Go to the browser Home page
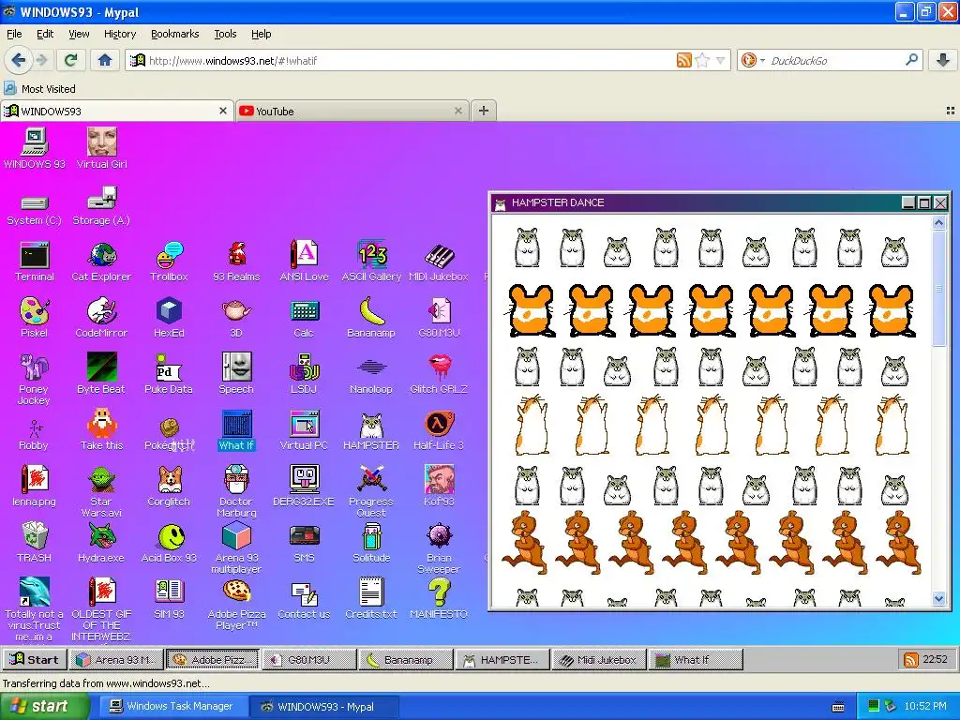Viewport: 960px width, 720px height. click(105, 60)
